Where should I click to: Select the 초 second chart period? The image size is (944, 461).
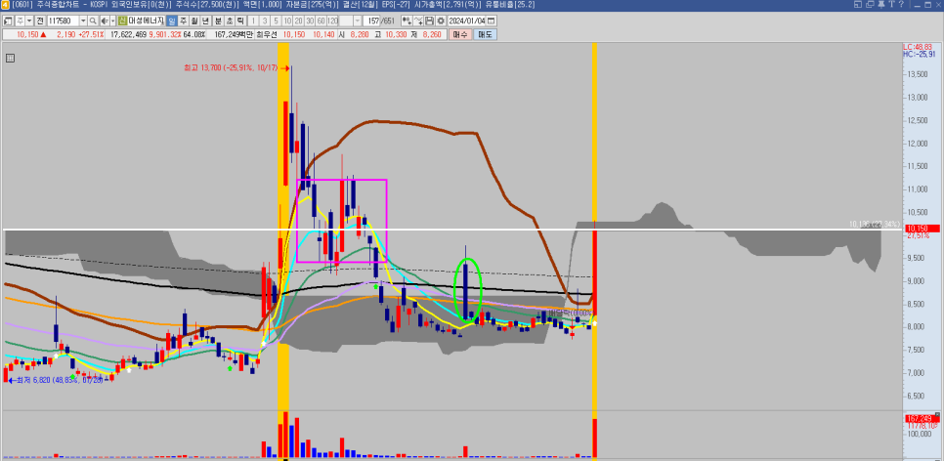coord(230,21)
